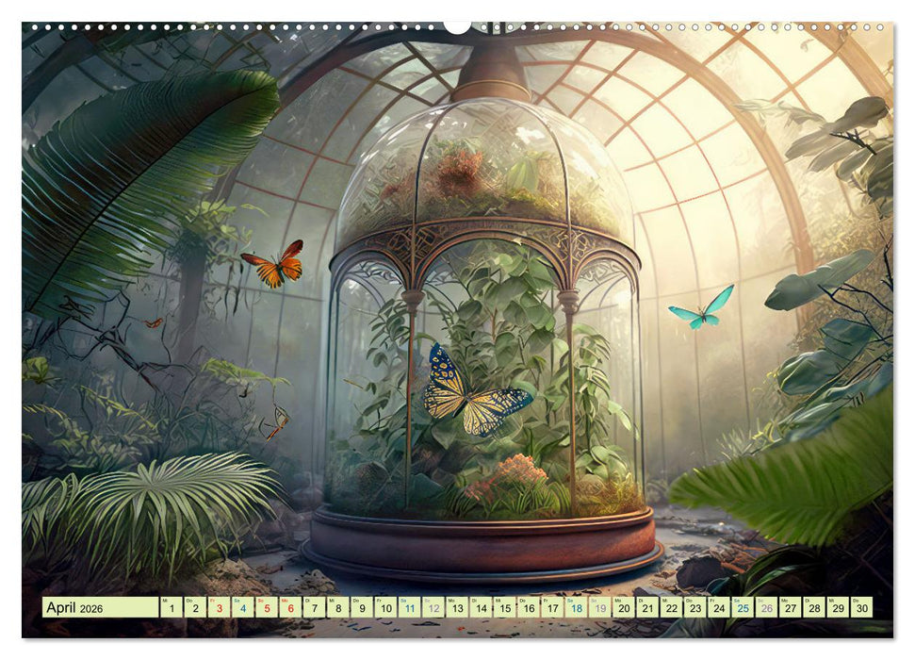Select the blue Saturday date 25
This screenshot has height=660, width=915.
(x=743, y=608)
